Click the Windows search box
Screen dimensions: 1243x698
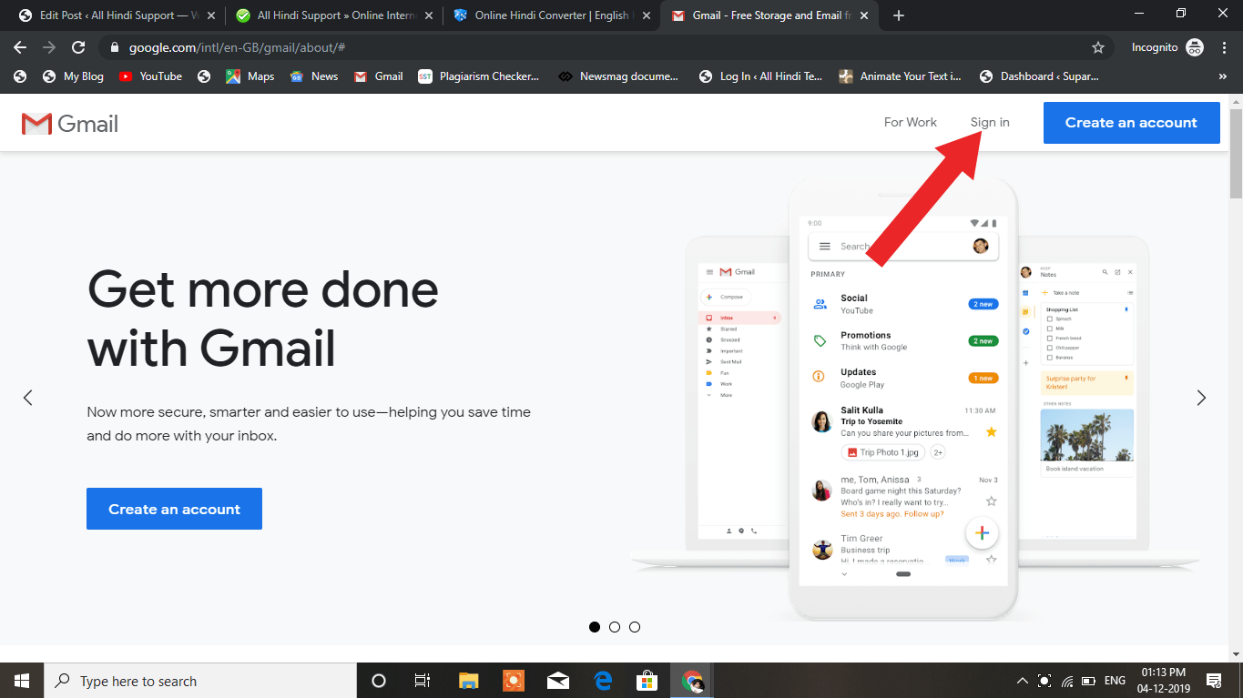[x=200, y=681]
